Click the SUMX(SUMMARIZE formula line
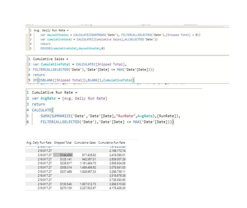The width and height of the screenshot is (247, 208). point(110,116)
